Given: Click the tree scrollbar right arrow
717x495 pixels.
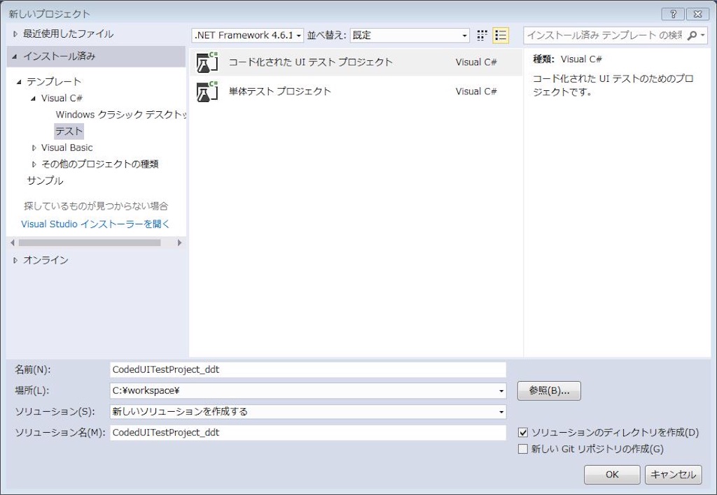Looking at the screenshot, I should click(180, 243).
